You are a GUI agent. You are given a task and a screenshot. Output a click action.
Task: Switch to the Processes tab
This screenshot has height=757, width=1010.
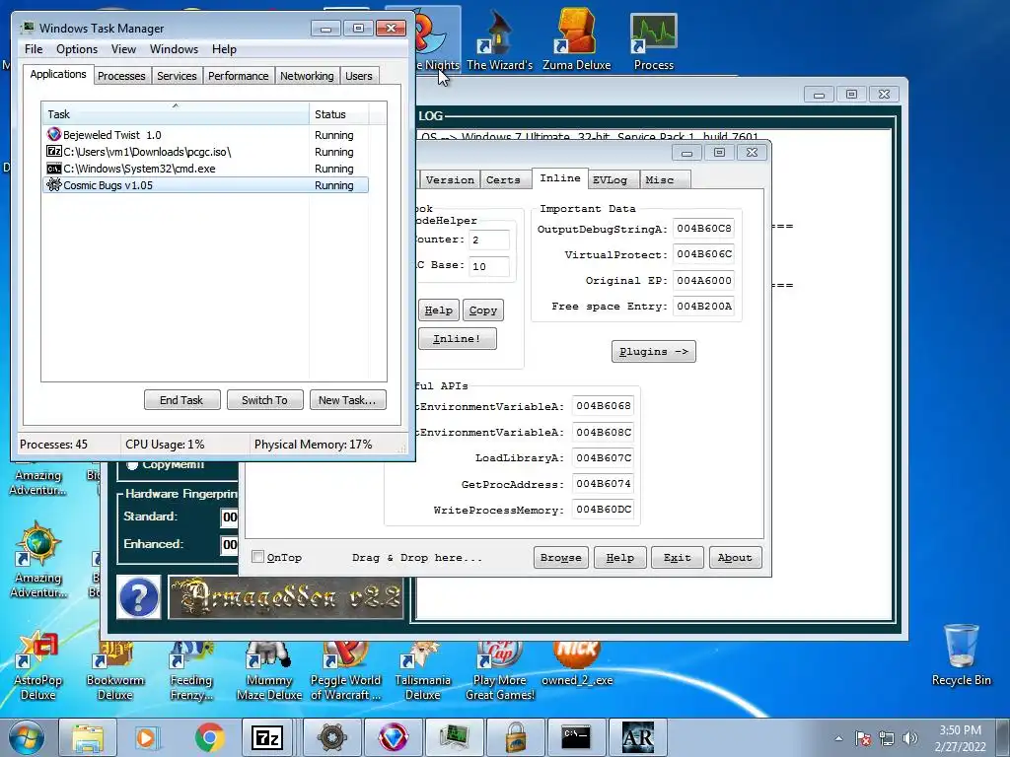[121, 76]
